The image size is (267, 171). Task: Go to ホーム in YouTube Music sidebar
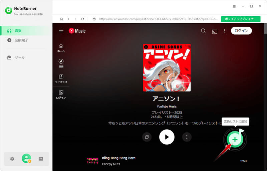coord(61,48)
